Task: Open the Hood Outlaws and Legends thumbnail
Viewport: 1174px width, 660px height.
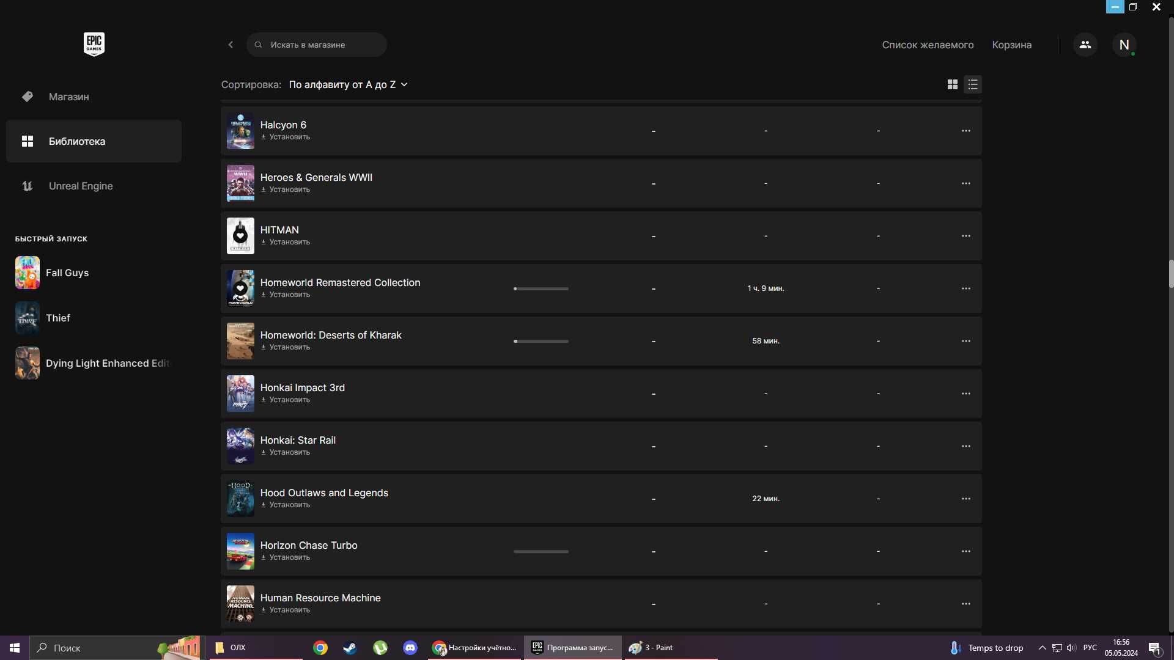Action: [x=240, y=499]
